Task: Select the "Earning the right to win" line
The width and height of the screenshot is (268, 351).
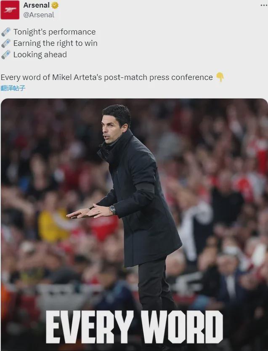Action: pos(55,43)
